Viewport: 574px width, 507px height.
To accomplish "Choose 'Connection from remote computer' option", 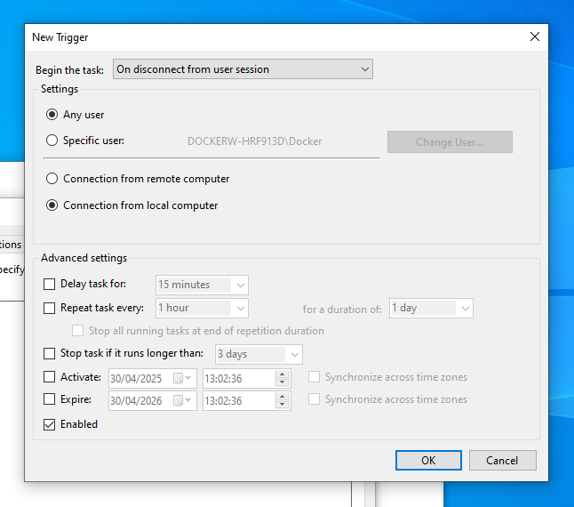I will (x=53, y=179).
